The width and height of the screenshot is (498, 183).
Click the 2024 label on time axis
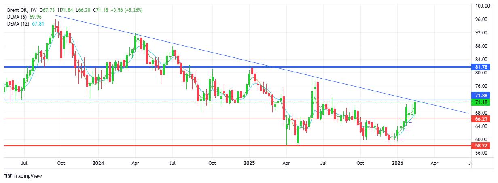click(x=98, y=164)
